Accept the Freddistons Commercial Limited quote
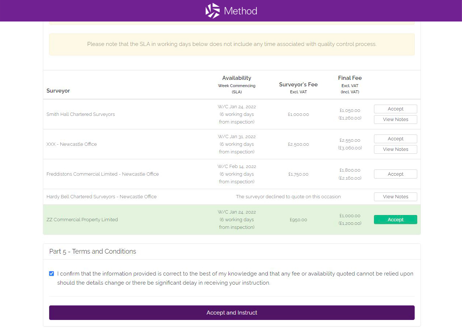 coord(395,174)
